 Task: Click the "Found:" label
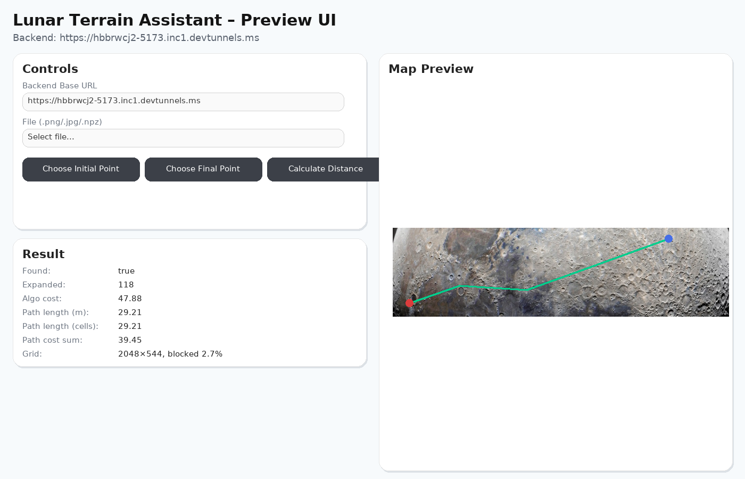(36, 271)
